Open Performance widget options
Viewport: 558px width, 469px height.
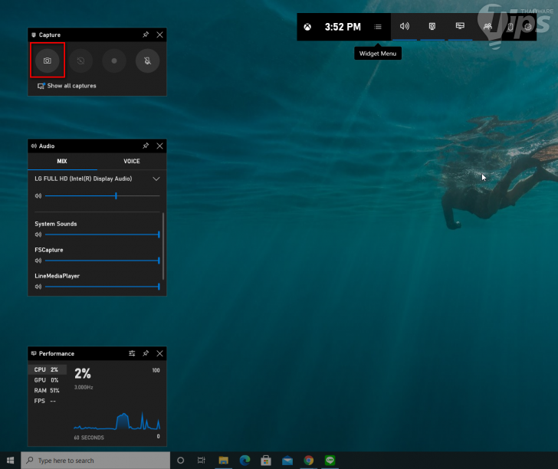132,353
